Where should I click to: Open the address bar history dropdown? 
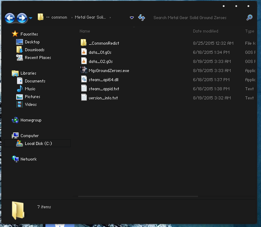[x=132, y=18]
